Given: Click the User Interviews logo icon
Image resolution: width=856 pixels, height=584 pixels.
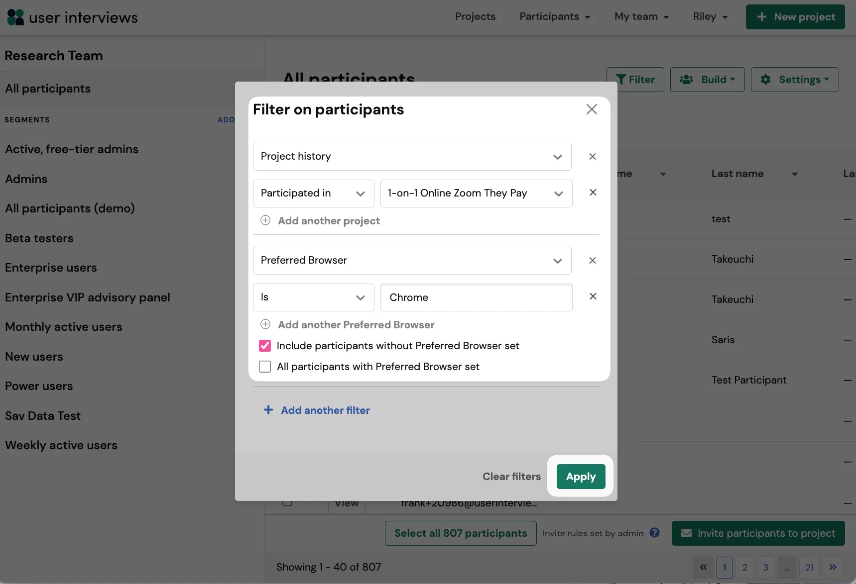Looking at the screenshot, I should (x=15, y=17).
